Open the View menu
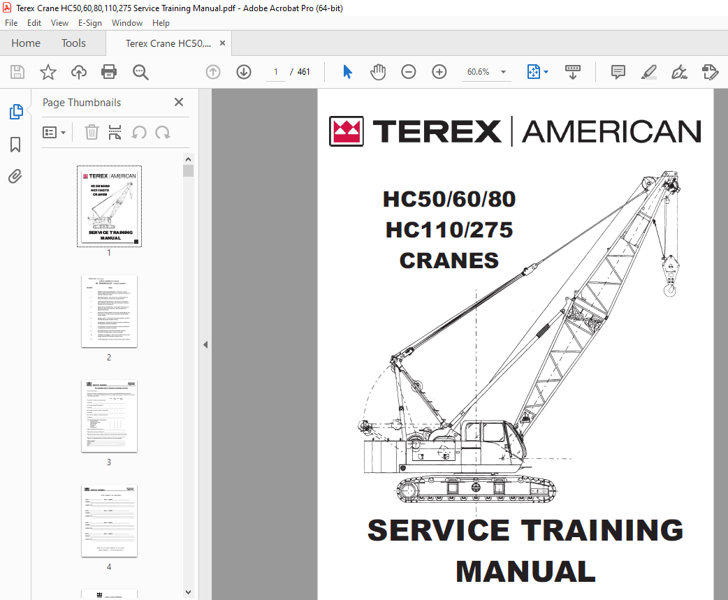 click(59, 23)
